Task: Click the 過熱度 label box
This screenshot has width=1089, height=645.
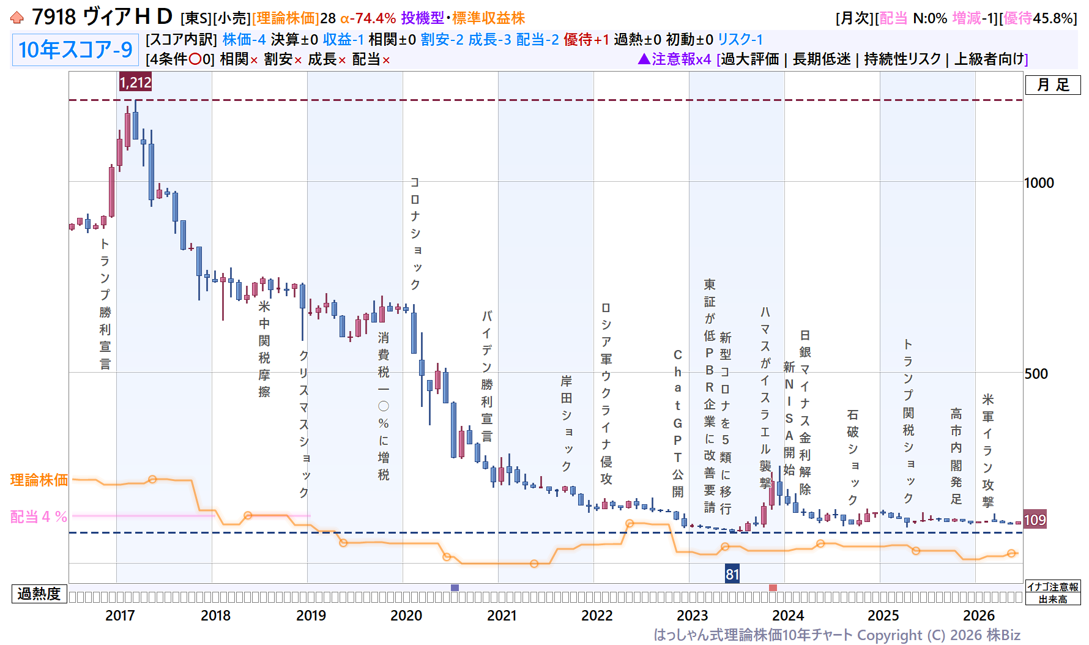Action: pyautogui.click(x=39, y=594)
